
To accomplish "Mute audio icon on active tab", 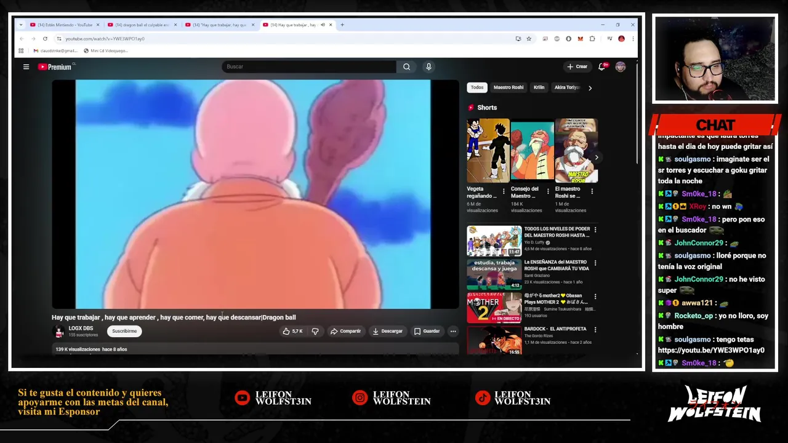I will (x=323, y=25).
